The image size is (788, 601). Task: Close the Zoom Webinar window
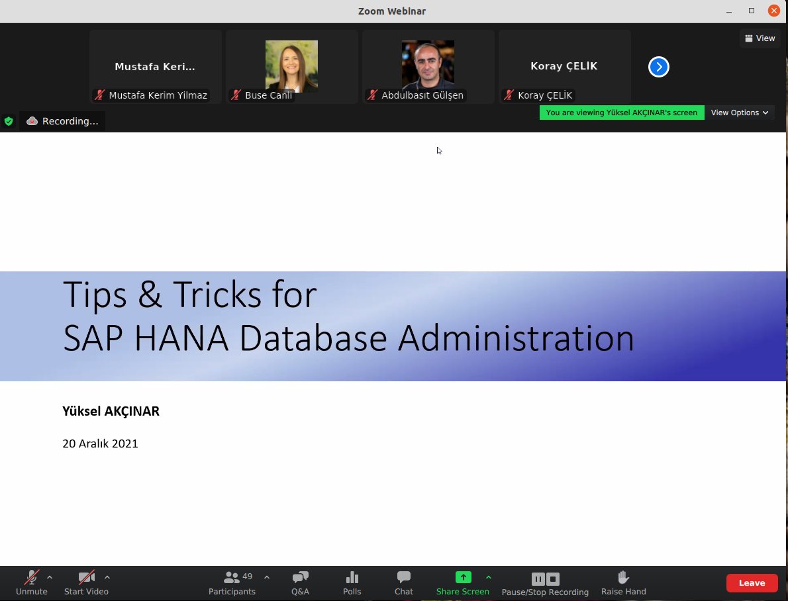point(774,11)
